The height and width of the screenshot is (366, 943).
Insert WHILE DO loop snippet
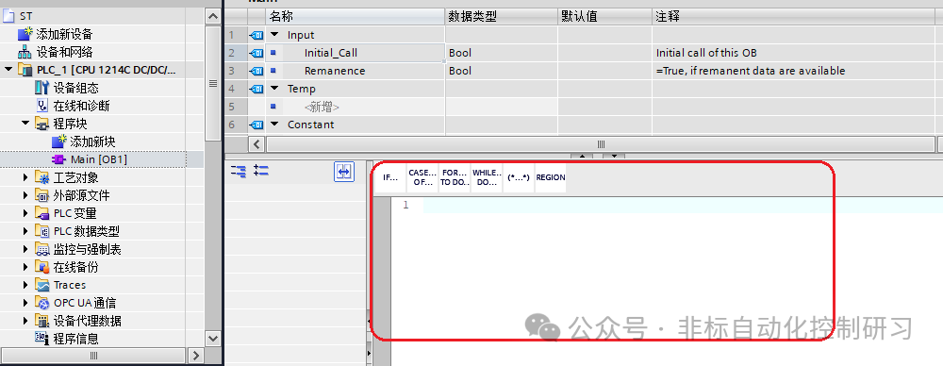point(487,177)
